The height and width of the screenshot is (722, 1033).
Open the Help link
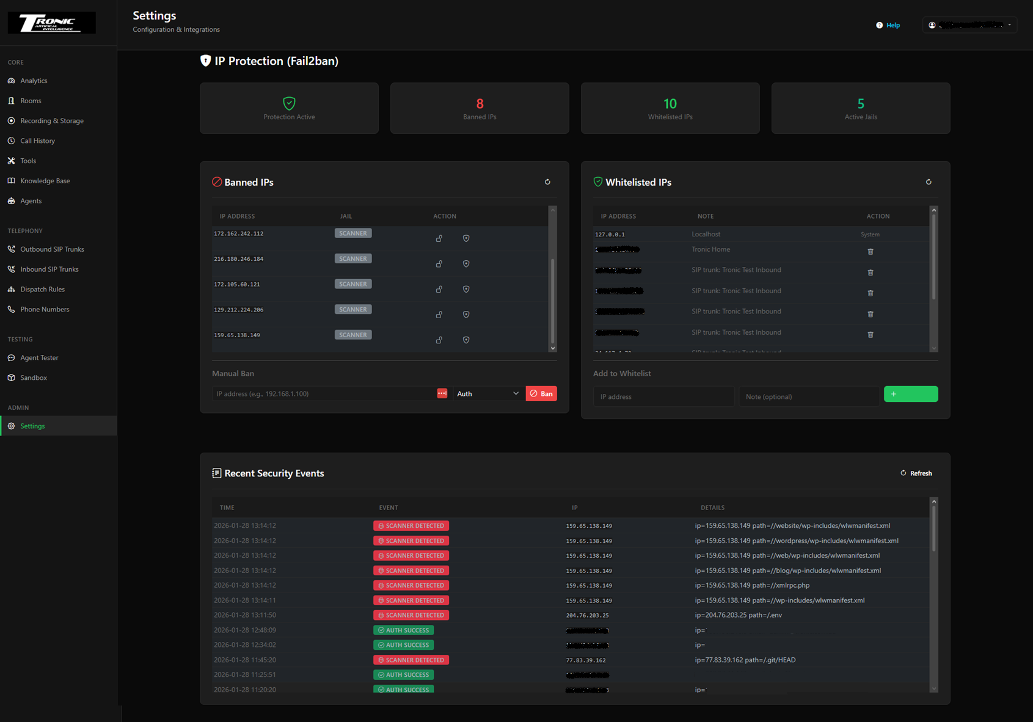[888, 25]
